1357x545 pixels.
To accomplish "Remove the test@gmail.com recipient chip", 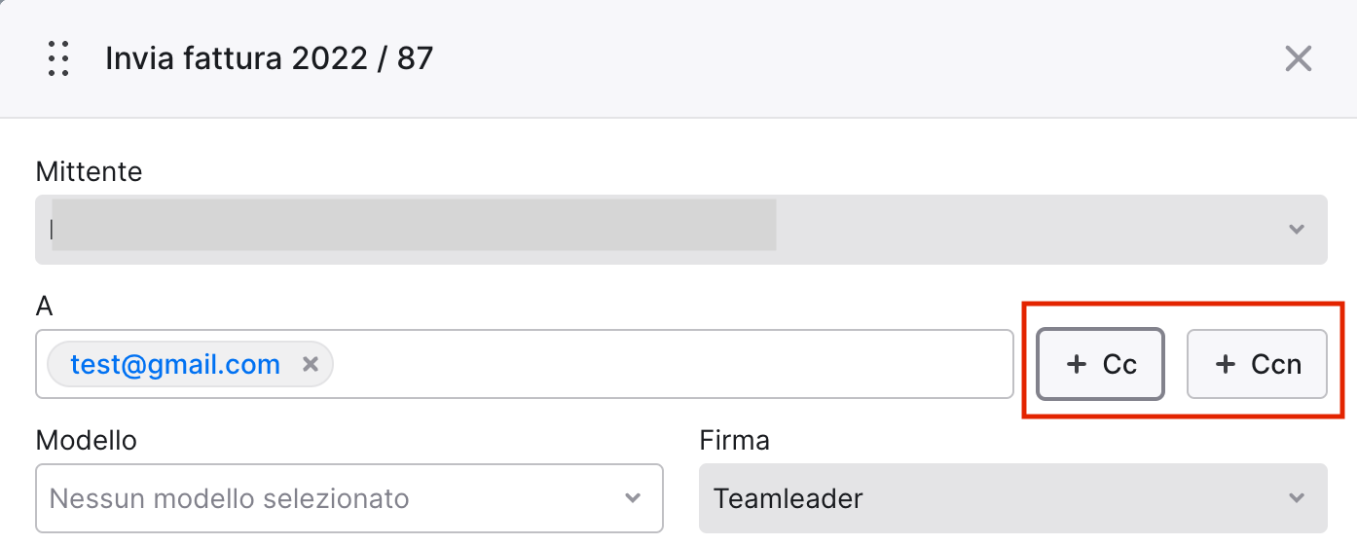I will (311, 365).
